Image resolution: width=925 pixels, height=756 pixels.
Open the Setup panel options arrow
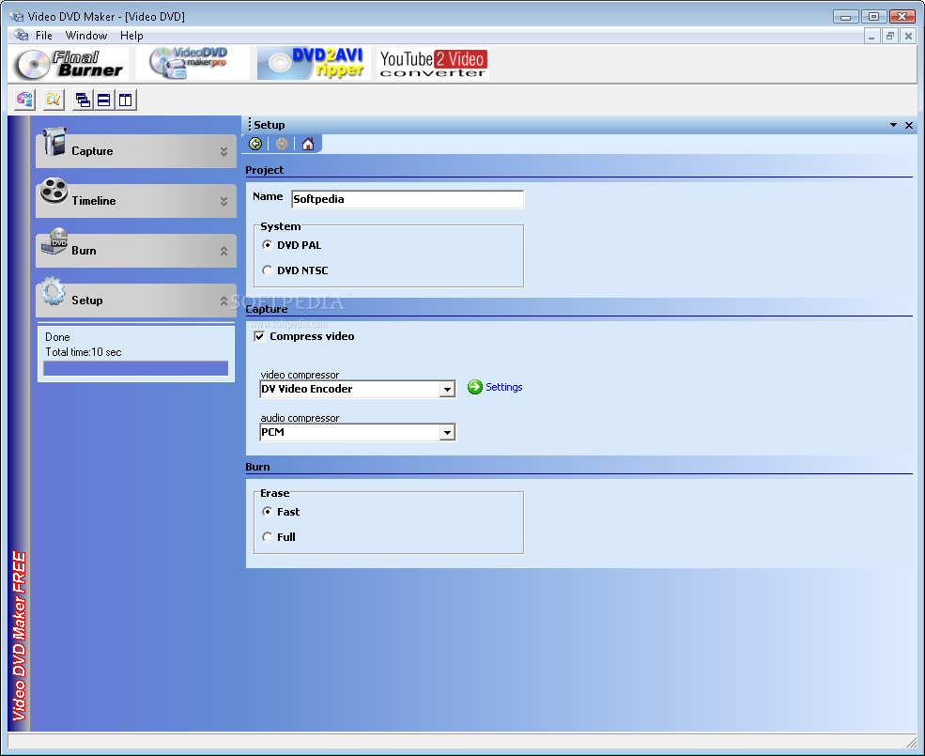click(x=893, y=125)
